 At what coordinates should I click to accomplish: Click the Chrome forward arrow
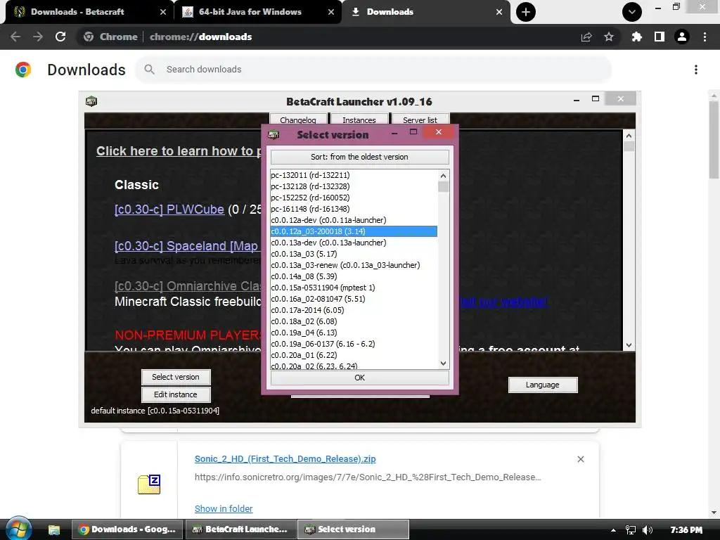pyautogui.click(x=38, y=37)
